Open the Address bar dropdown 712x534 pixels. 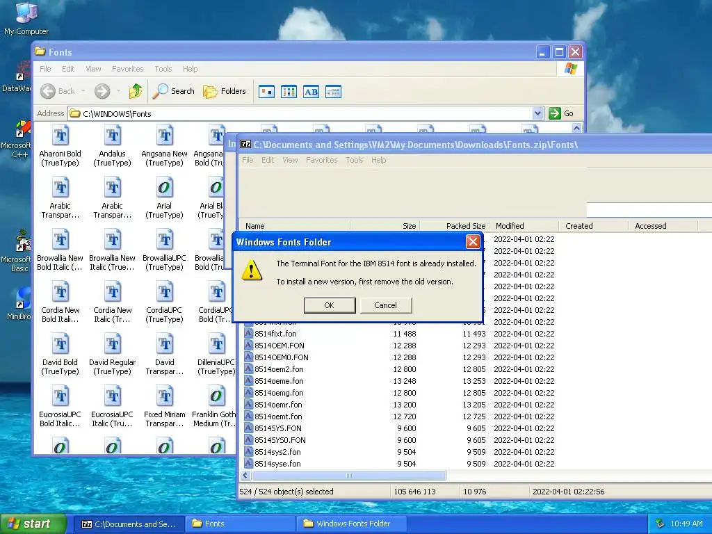coord(537,113)
